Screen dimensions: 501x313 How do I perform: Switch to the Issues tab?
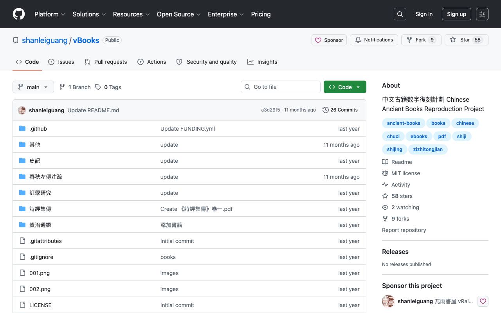pyautogui.click(x=61, y=62)
